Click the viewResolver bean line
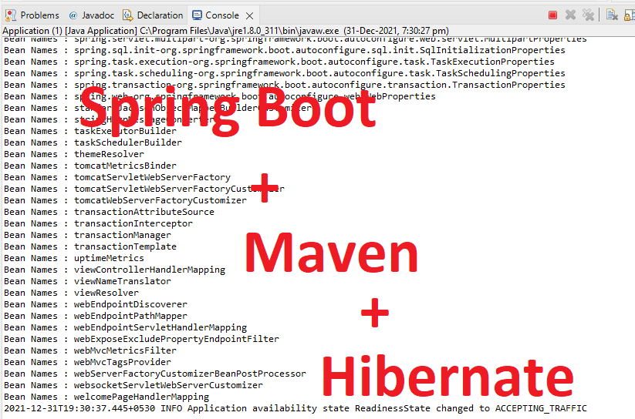 pyautogui.click(x=71, y=293)
